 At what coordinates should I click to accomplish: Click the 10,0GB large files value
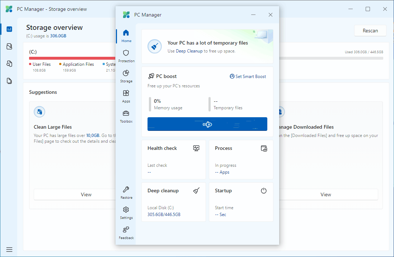pos(93,136)
